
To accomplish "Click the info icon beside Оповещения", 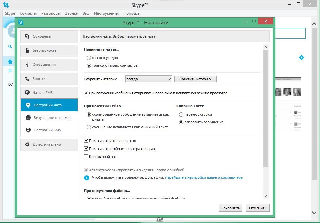I will 27,65.
